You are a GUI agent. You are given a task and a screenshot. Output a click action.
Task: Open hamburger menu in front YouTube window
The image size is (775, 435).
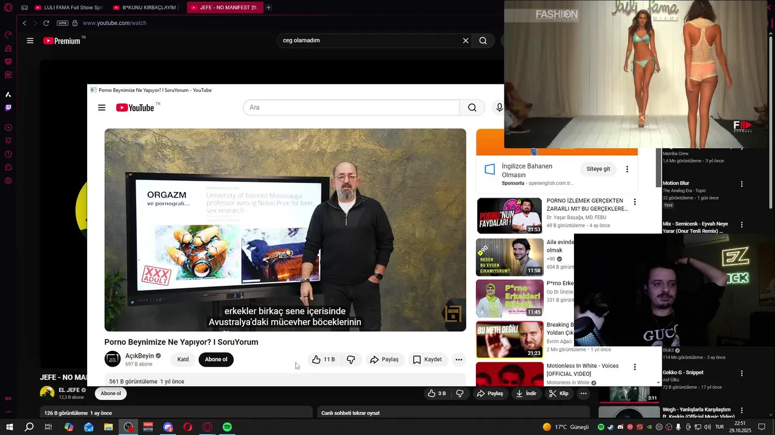(102, 108)
